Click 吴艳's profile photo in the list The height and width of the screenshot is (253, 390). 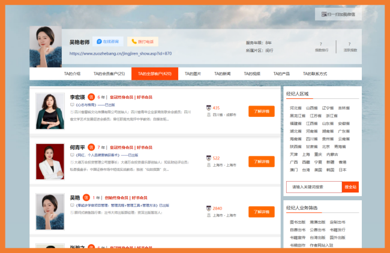click(x=50, y=211)
